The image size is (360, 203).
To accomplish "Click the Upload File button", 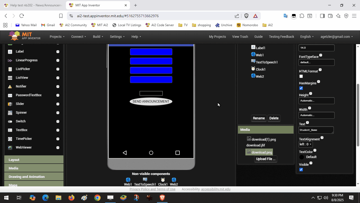I will click(x=265, y=159).
